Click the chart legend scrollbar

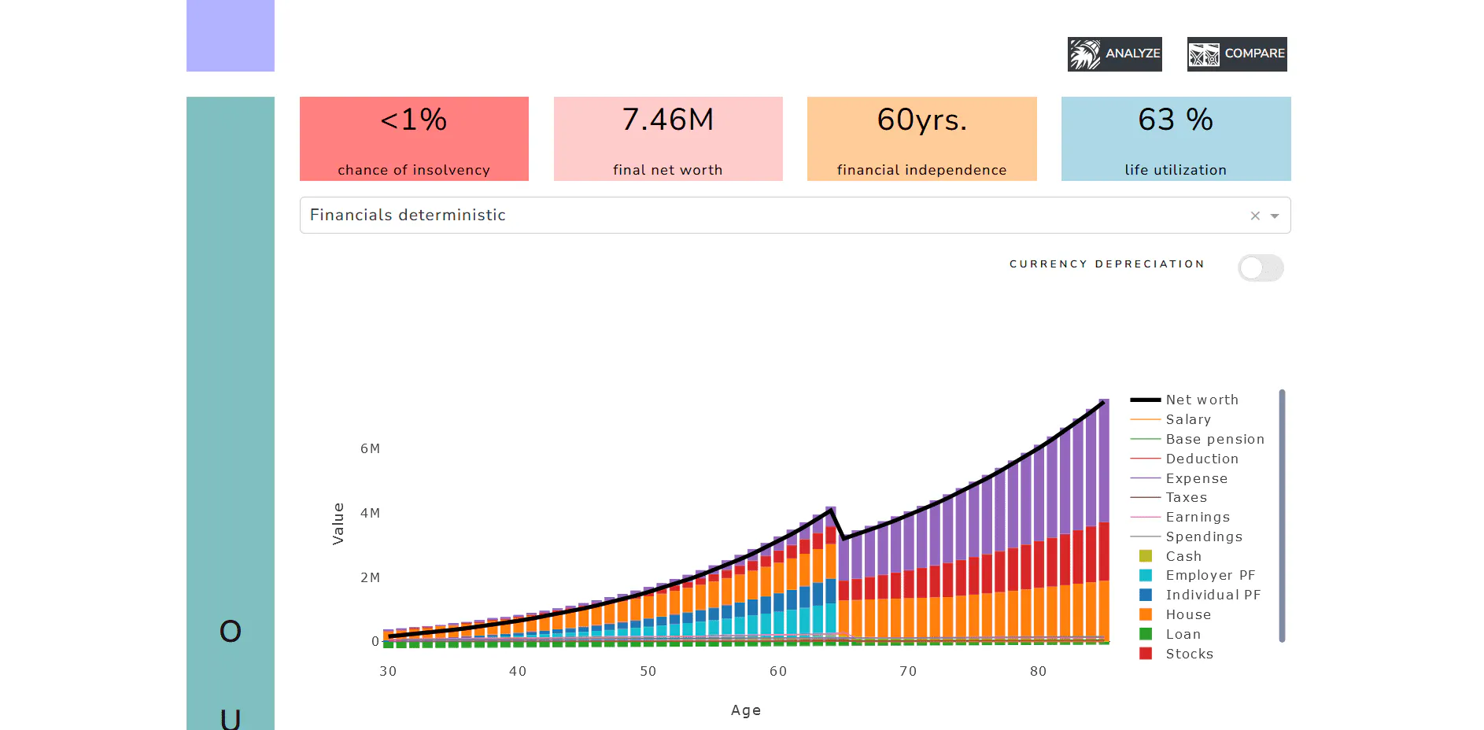(x=1282, y=515)
